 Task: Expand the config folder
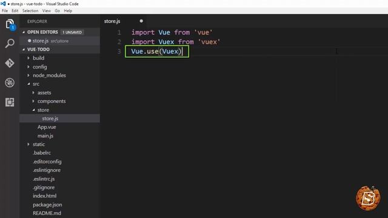(x=28, y=67)
